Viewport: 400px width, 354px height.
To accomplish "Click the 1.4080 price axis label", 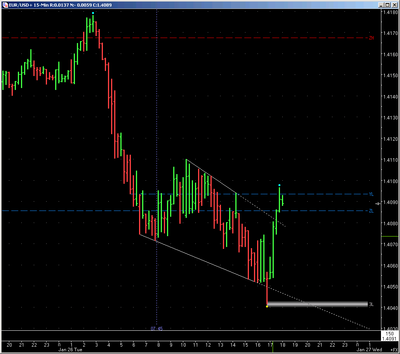I will pyautogui.click(x=390, y=224).
